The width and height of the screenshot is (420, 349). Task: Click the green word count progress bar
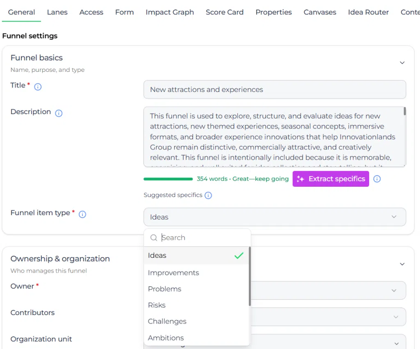168,179
